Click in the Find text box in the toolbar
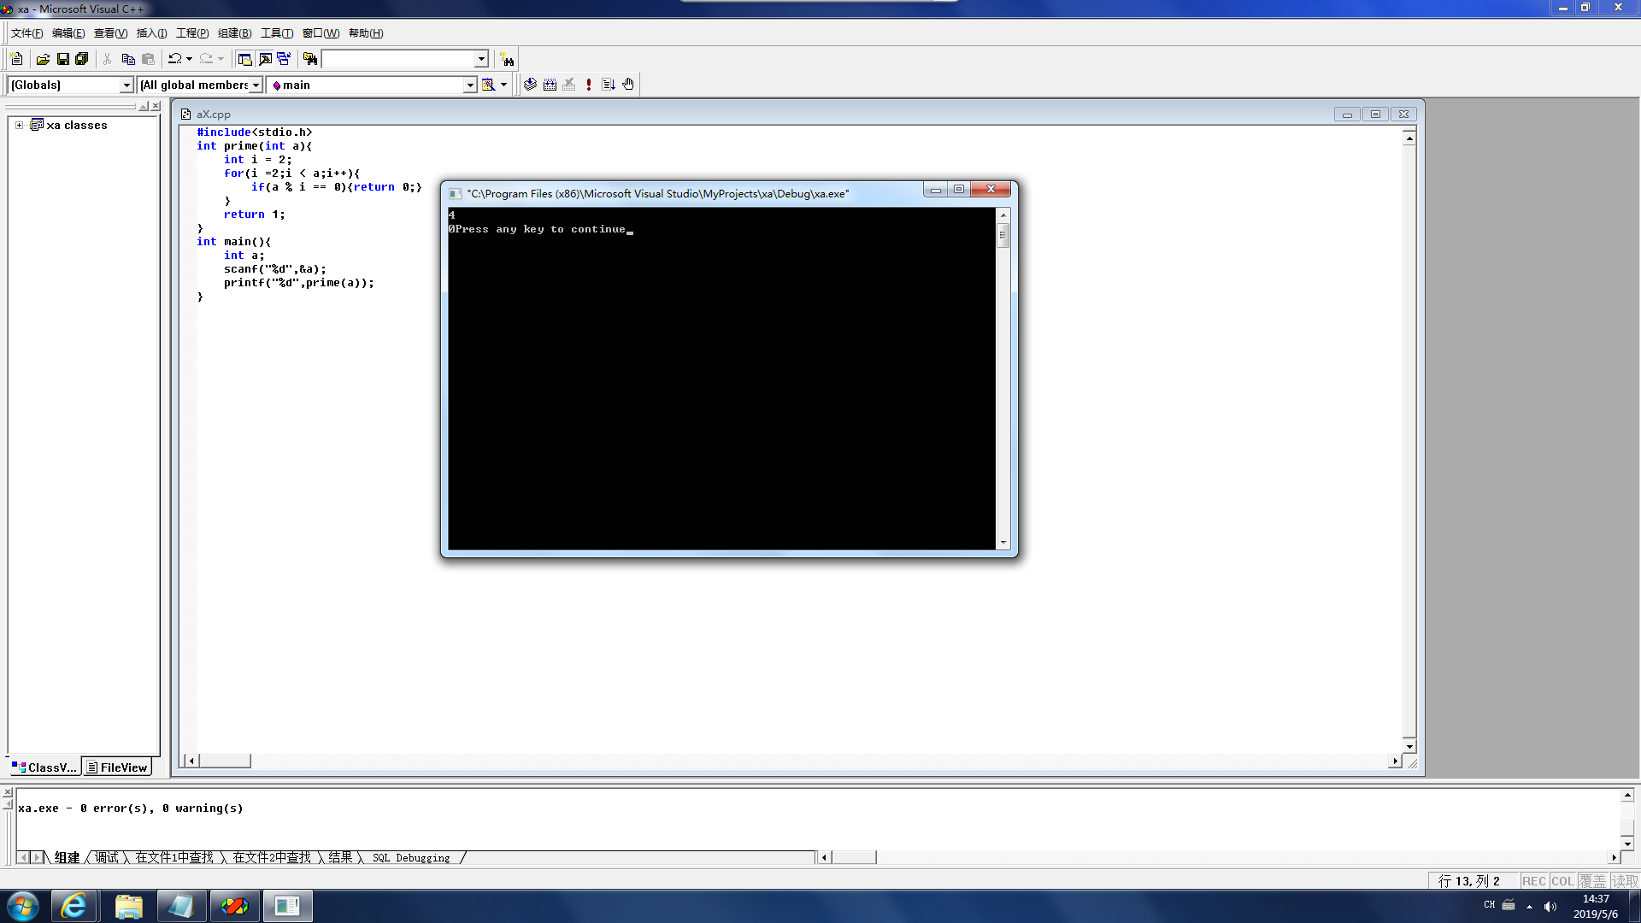The width and height of the screenshot is (1641, 923). 397,59
